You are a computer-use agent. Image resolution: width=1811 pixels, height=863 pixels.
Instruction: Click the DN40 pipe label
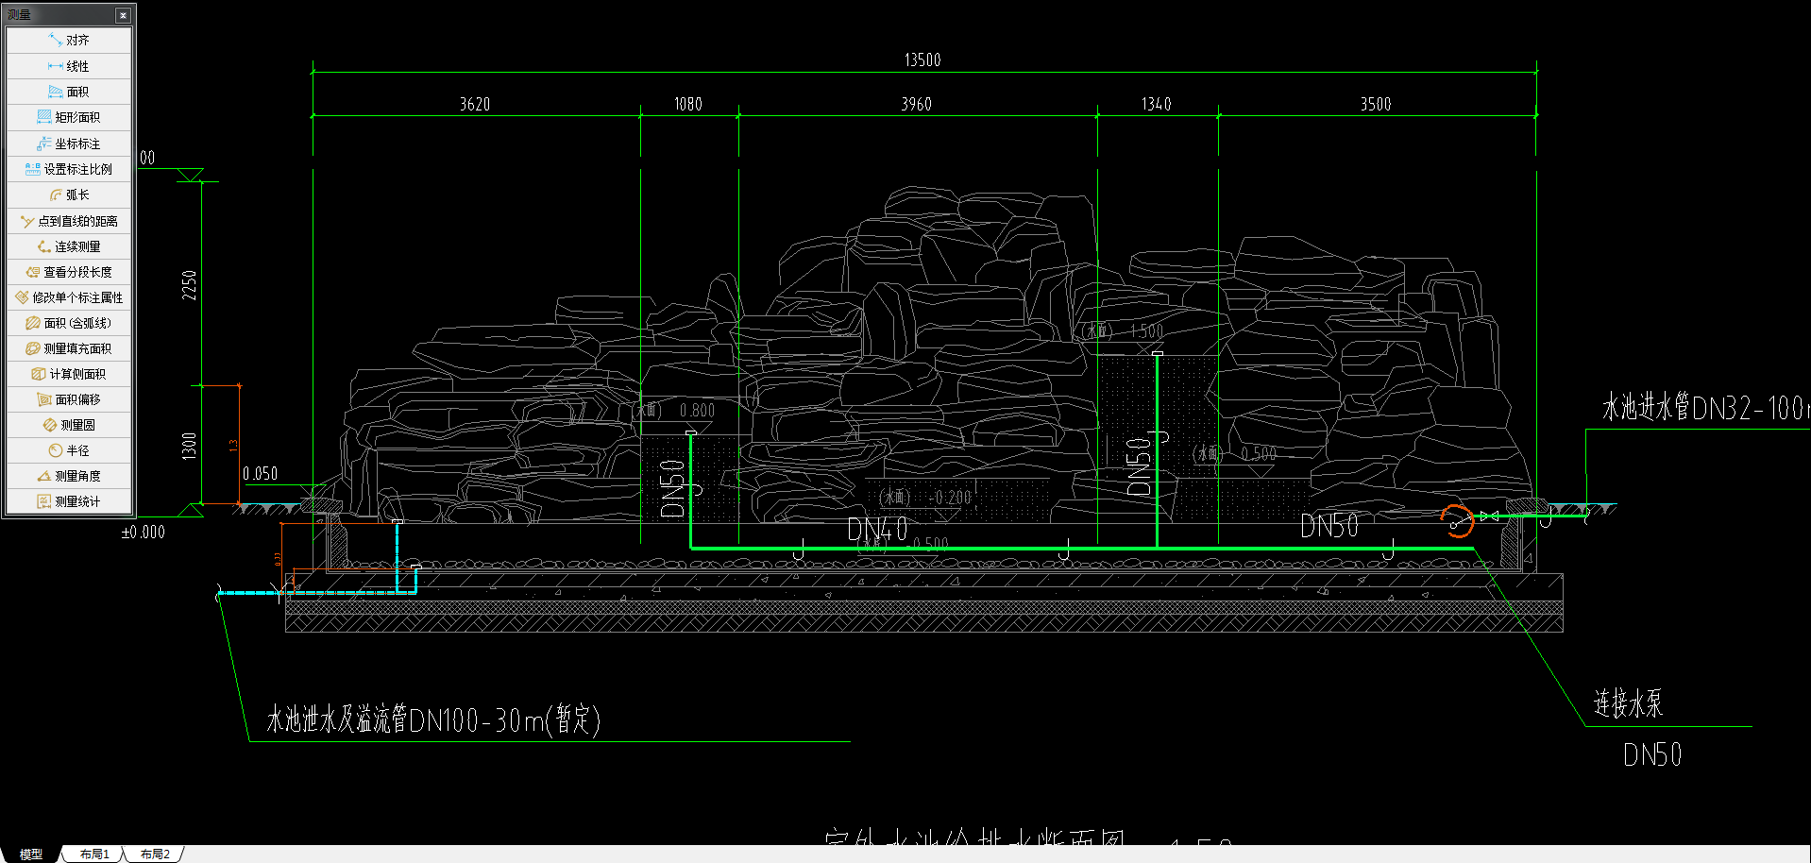click(878, 530)
